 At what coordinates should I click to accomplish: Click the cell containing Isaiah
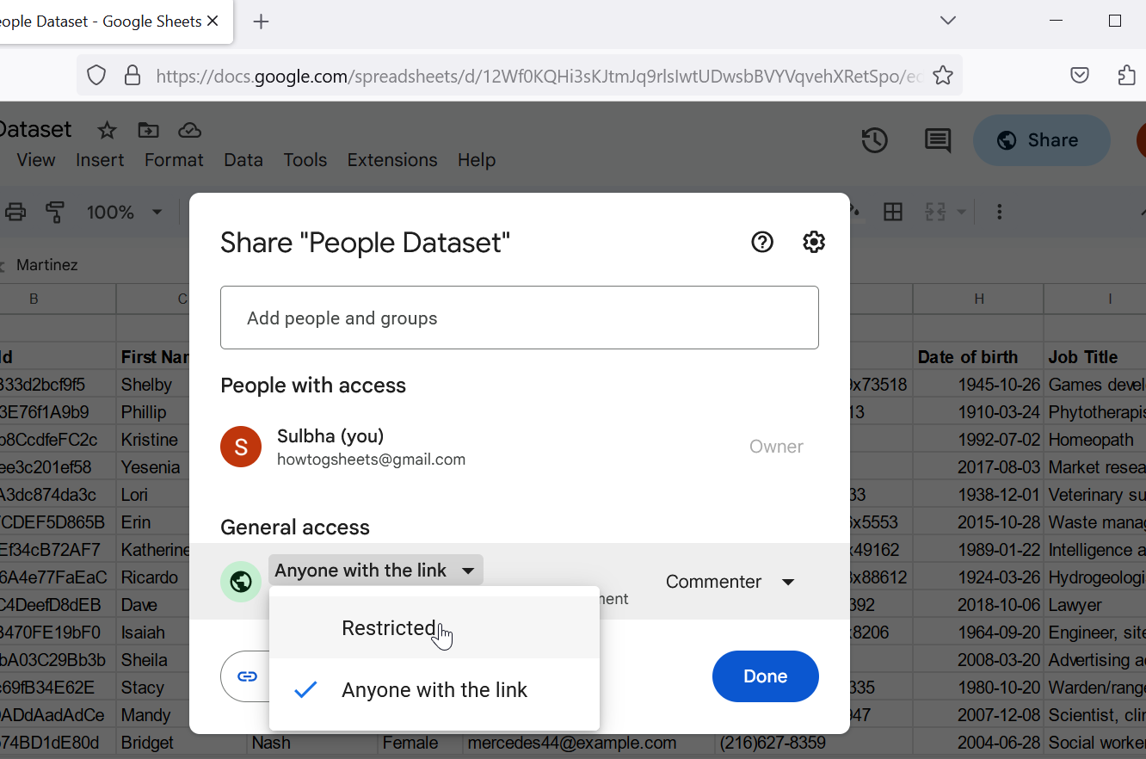153,632
